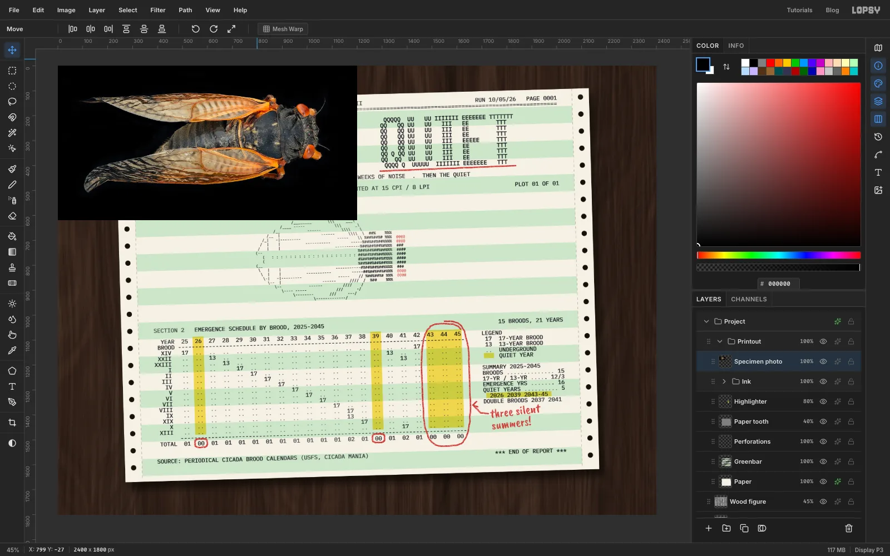Collapse the Project group
Image resolution: width=890 pixels, height=556 pixels.
pyautogui.click(x=706, y=321)
